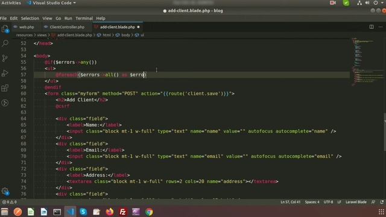Click the 'Add Client' heading text in code
This screenshot has height=217, width=386.
80,99
